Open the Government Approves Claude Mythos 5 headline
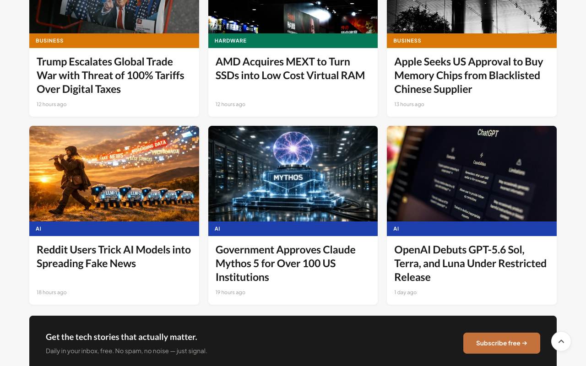The width and height of the screenshot is (586, 366). [x=286, y=263]
